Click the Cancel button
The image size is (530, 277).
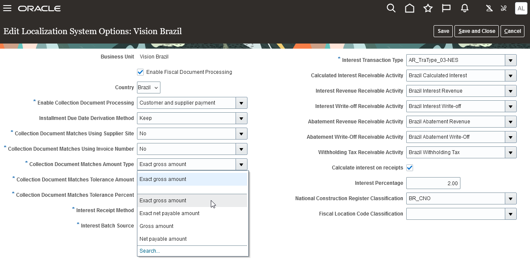pos(513,31)
